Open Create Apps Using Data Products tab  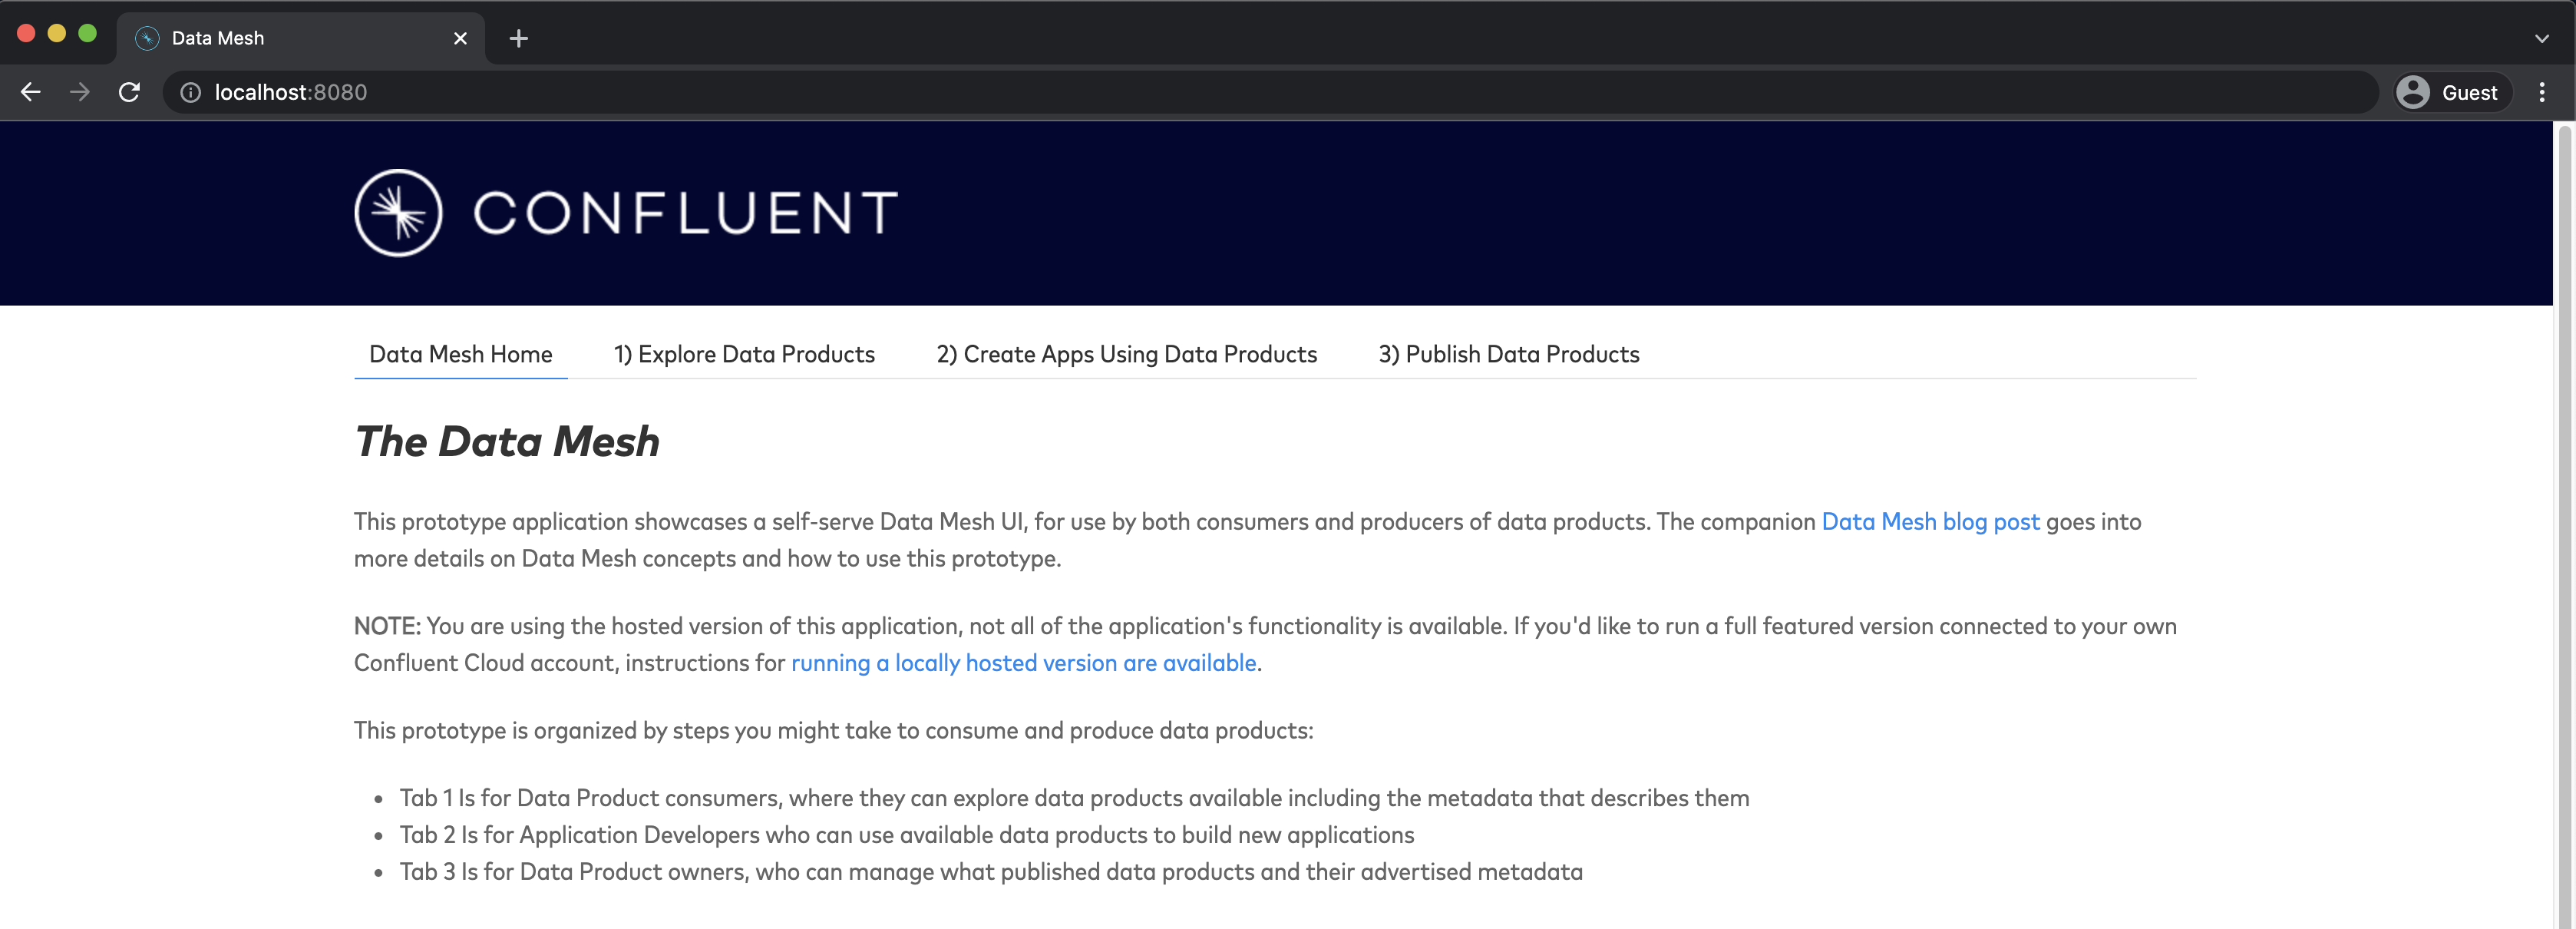click(1126, 354)
